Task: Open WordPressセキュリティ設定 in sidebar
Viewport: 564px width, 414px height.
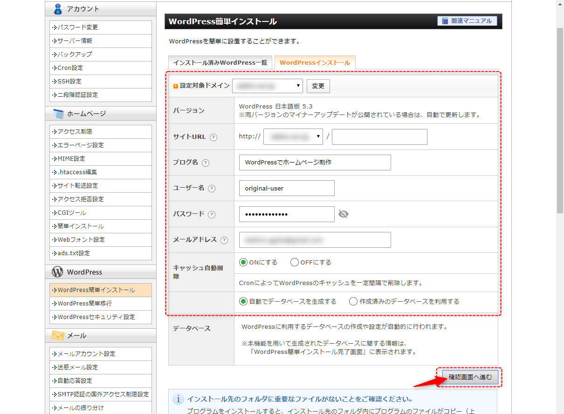Action: pyautogui.click(x=101, y=317)
